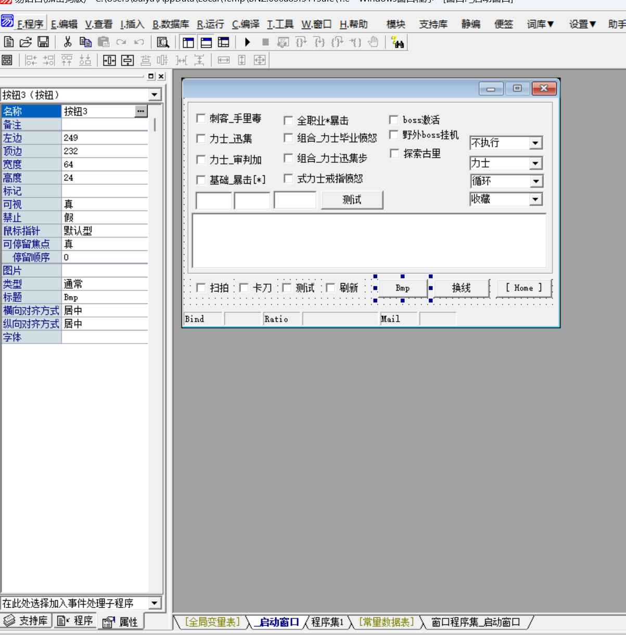Open the 按钮3 component selector dropdown

[155, 95]
